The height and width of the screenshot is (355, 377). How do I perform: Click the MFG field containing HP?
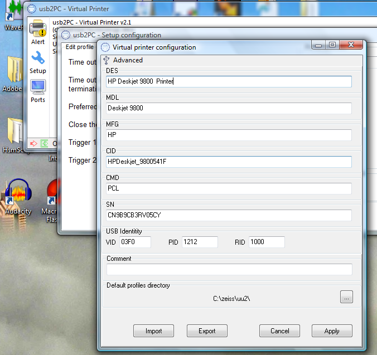click(x=229, y=135)
